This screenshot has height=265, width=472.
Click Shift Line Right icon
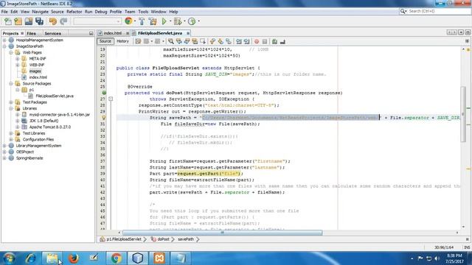[x=247, y=41]
